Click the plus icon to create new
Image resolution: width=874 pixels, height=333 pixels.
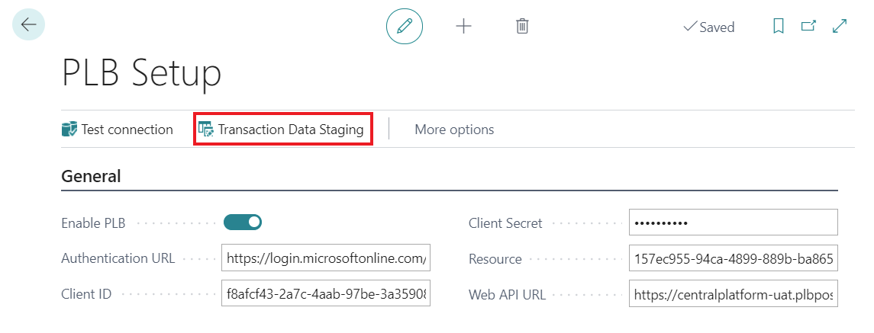(x=463, y=26)
